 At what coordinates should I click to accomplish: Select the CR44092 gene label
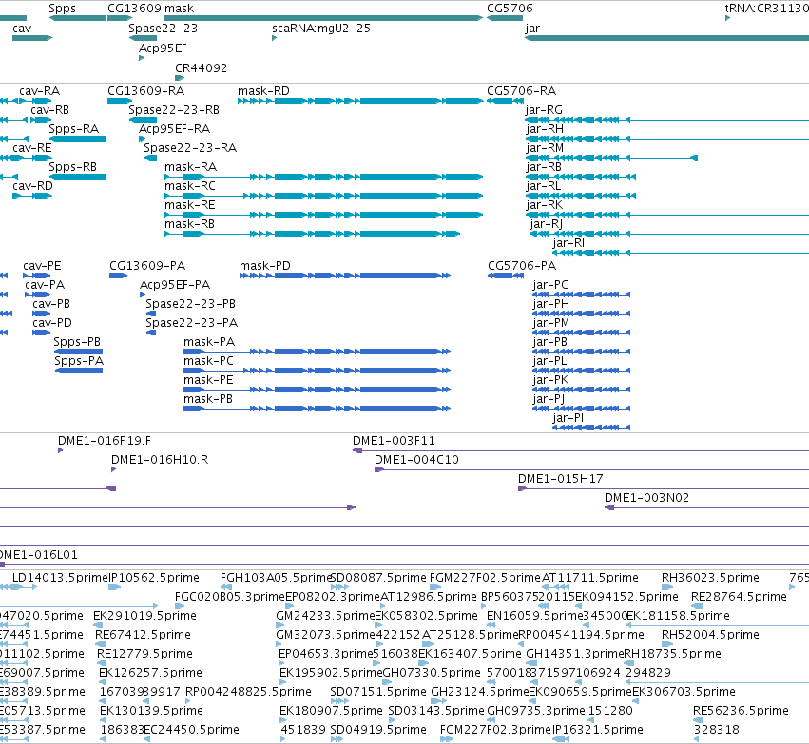[x=202, y=68]
